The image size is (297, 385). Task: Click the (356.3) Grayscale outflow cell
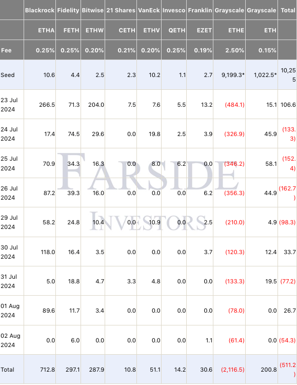click(234, 193)
